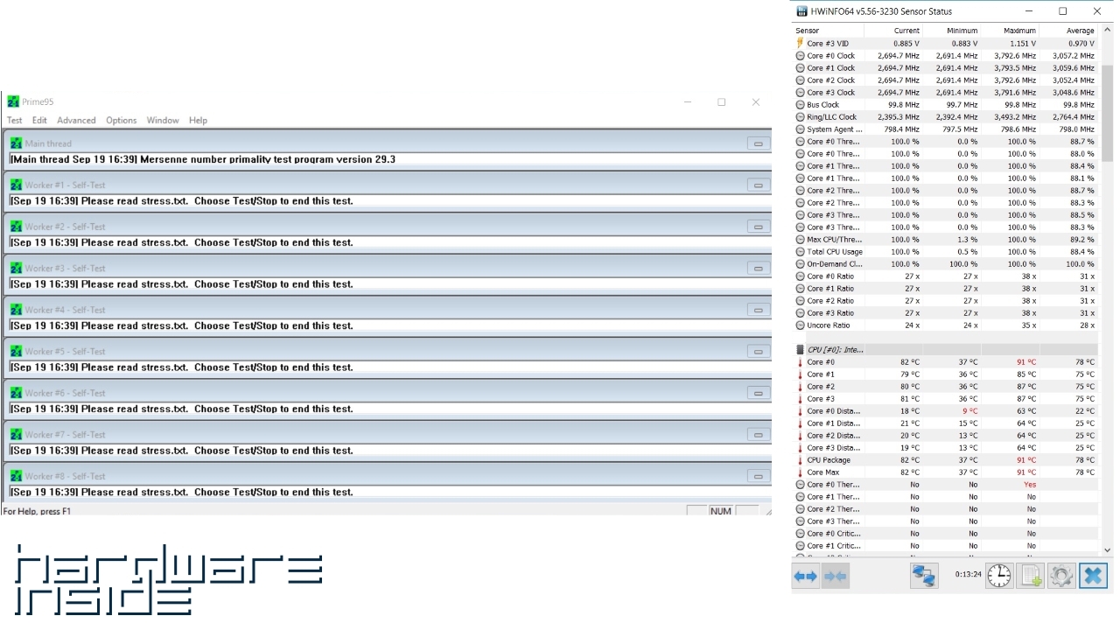
Task: Open the Help menu in Prime95
Action: [x=198, y=121]
